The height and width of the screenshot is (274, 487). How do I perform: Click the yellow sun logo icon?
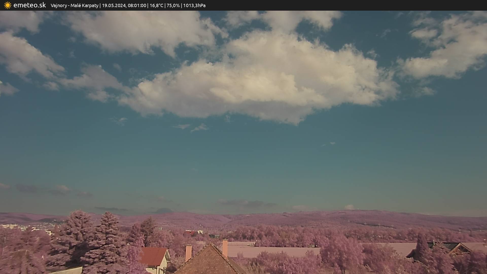click(x=8, y=5)
